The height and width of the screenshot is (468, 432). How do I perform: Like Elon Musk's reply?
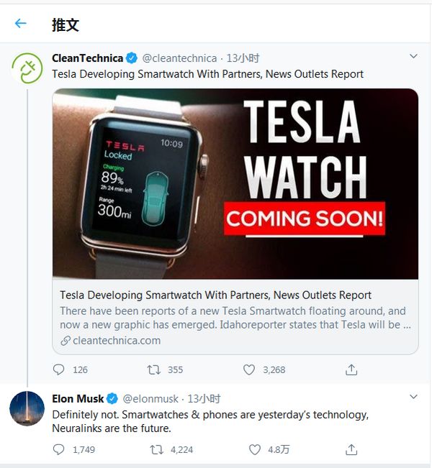254,449
